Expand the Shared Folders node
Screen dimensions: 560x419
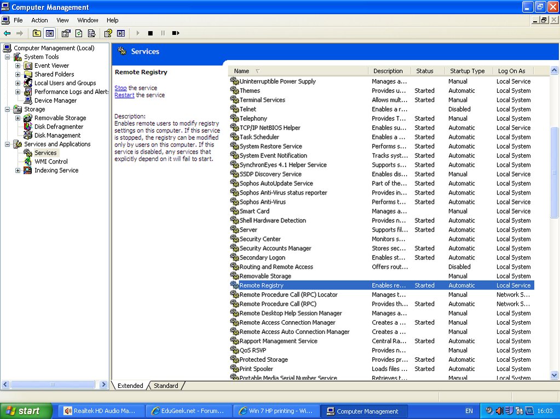click(18, 74)
